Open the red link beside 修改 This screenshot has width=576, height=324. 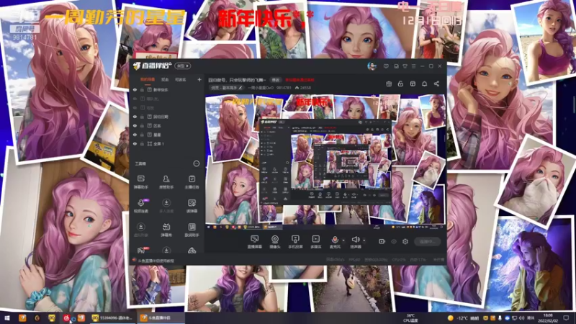coord(300,80)
